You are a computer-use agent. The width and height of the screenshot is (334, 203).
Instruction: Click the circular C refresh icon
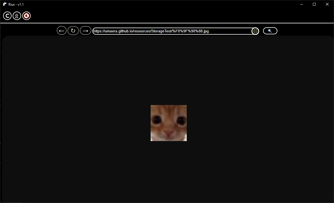(x=7, y=16)
